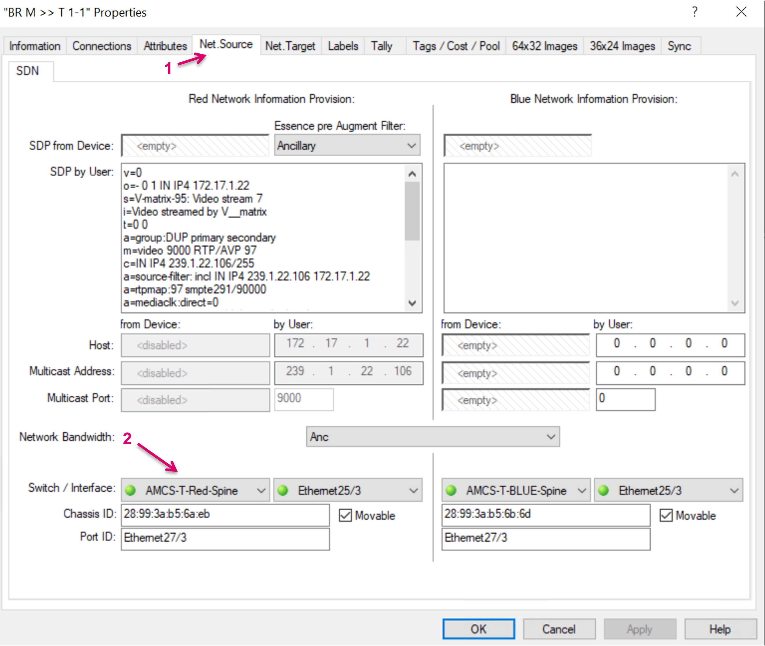Open blue Ethernet25/3 interface dropdown
Viewport: 765px width, 646px height.
(668, 490)
